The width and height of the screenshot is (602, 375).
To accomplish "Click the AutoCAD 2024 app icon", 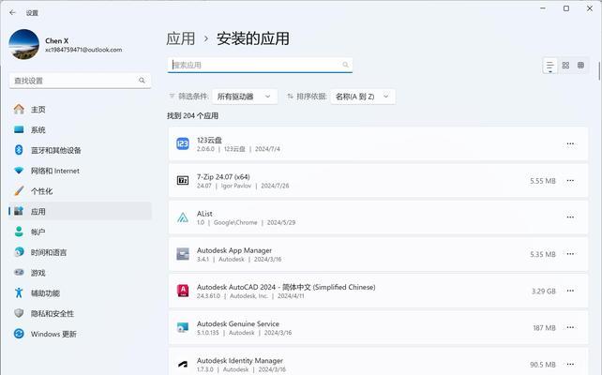I will pyautogui.click(x=182, y=291).
